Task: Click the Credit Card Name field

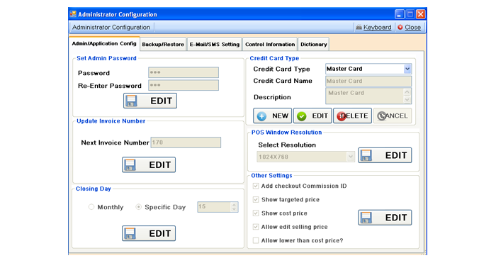Action: [x=368, y=81]
